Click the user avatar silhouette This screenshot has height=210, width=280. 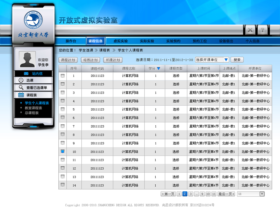pos(27,59)
